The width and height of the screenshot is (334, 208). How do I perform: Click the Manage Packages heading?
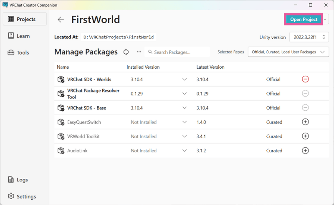click(86, 52)
